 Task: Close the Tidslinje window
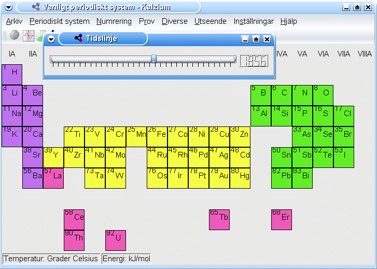pos(267,39)
